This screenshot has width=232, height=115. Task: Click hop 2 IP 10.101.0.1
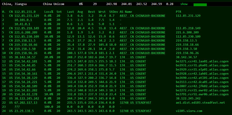(x=23, y=20)
